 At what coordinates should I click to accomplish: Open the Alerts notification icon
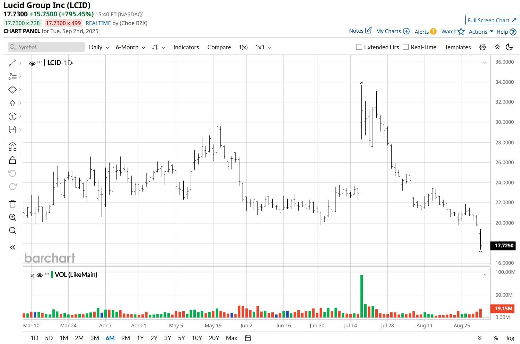433,31
